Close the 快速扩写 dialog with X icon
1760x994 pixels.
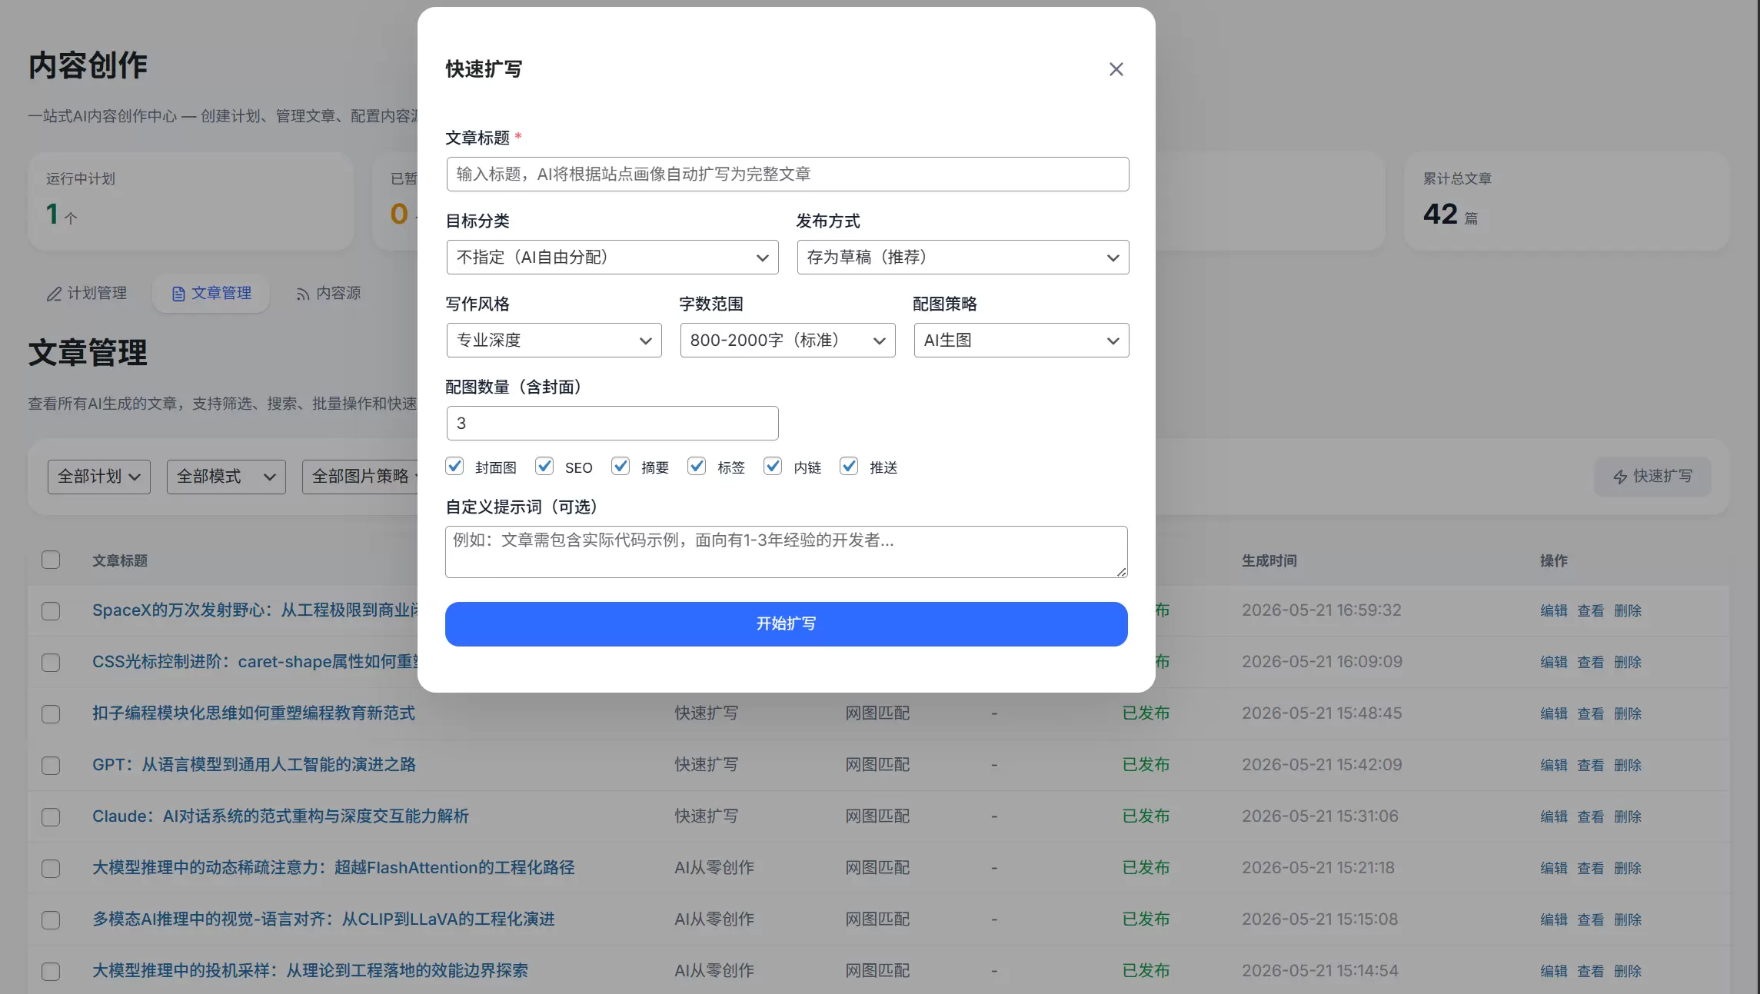coord(1116,69)
